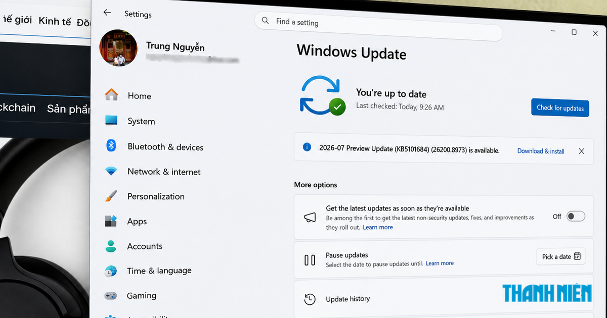Click the You're up to date status

pos(391,93)
